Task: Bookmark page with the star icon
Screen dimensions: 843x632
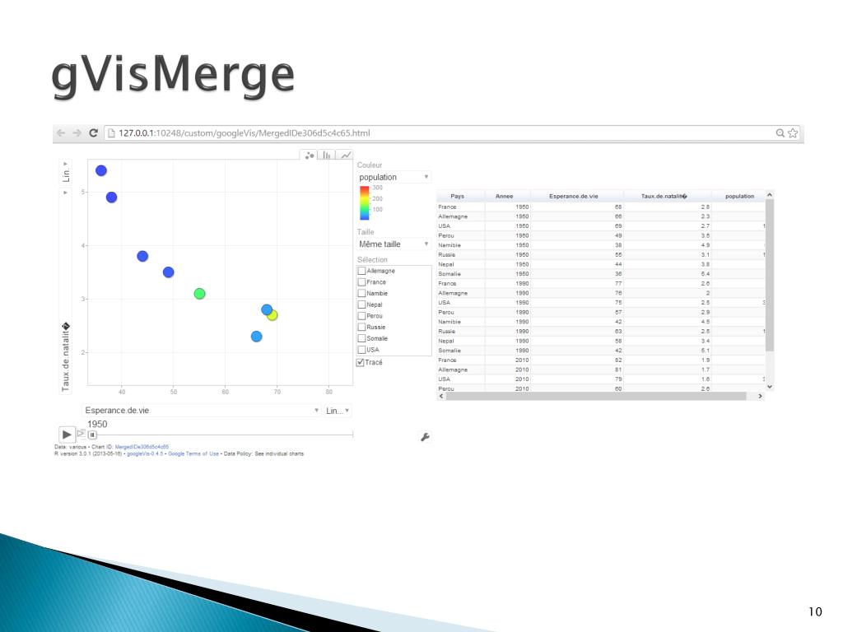Action: click(793, 132)
